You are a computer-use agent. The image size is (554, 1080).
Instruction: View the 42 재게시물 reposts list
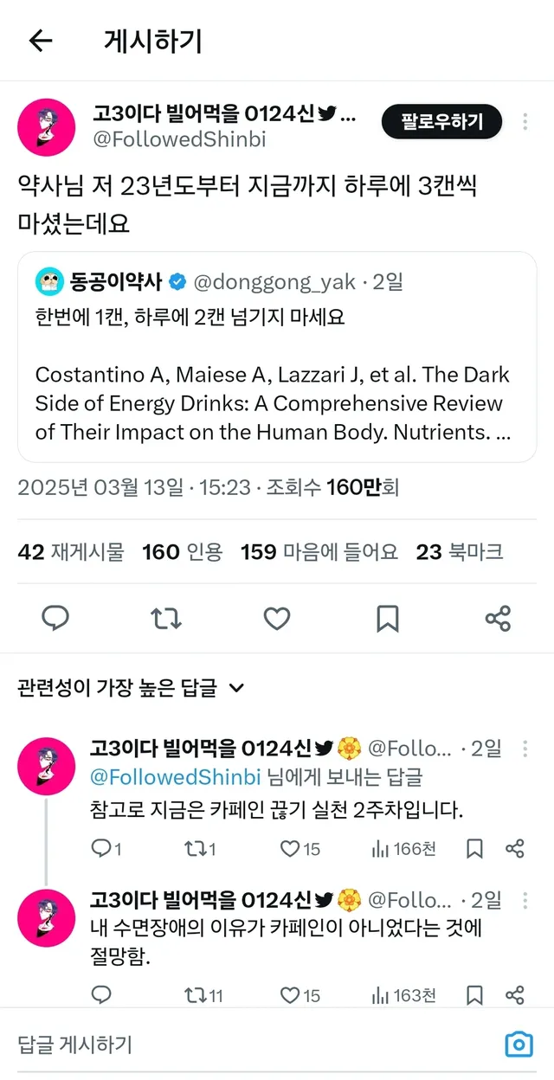pyautogui.click(x=71, y=552)
